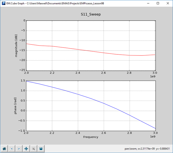
Task: Save the figure with the floppy icon
Action: 41,149
